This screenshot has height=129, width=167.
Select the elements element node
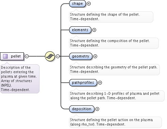[80, 30]
